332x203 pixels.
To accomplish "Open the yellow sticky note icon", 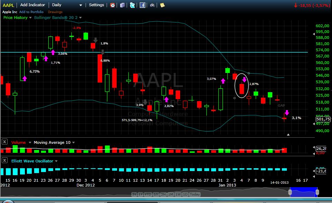I will [163, 5].
